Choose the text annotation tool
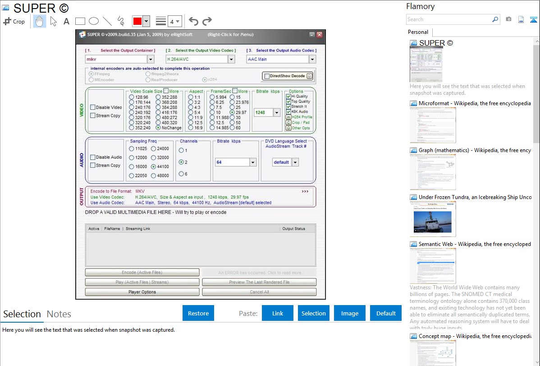The height and width of the screenshot is (366, 540). [66, 21]
